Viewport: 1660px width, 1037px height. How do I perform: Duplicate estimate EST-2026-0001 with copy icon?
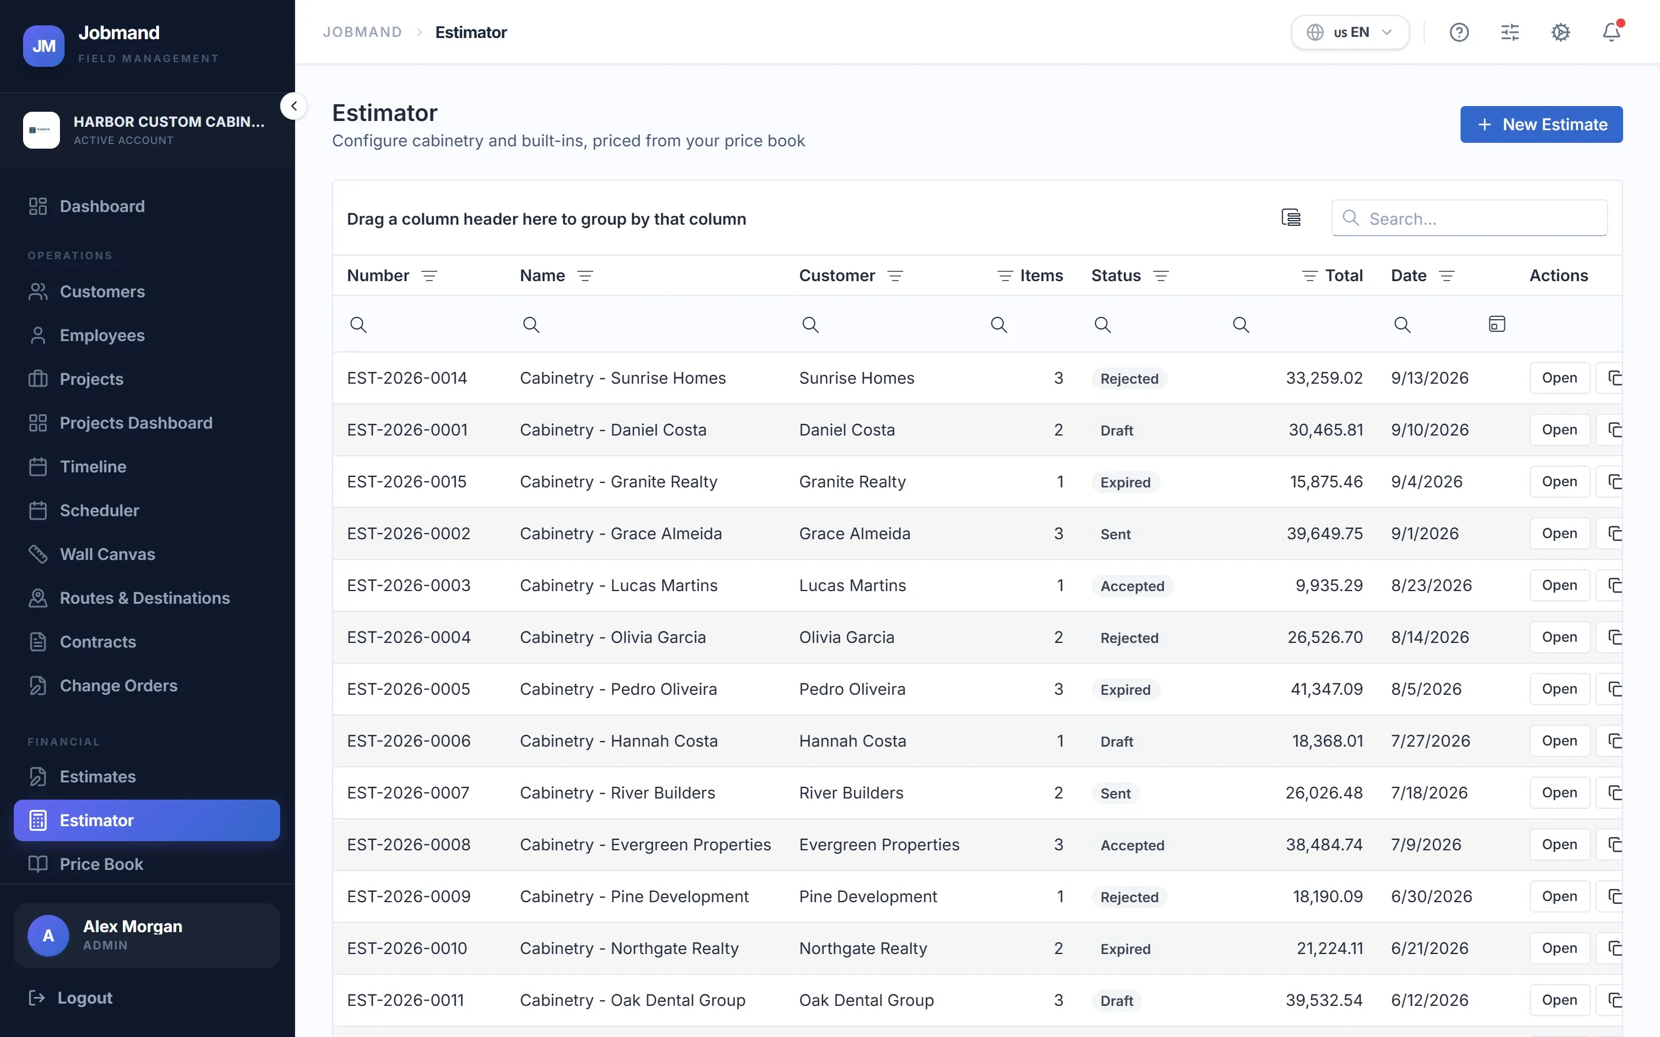tap(1610, 430)
